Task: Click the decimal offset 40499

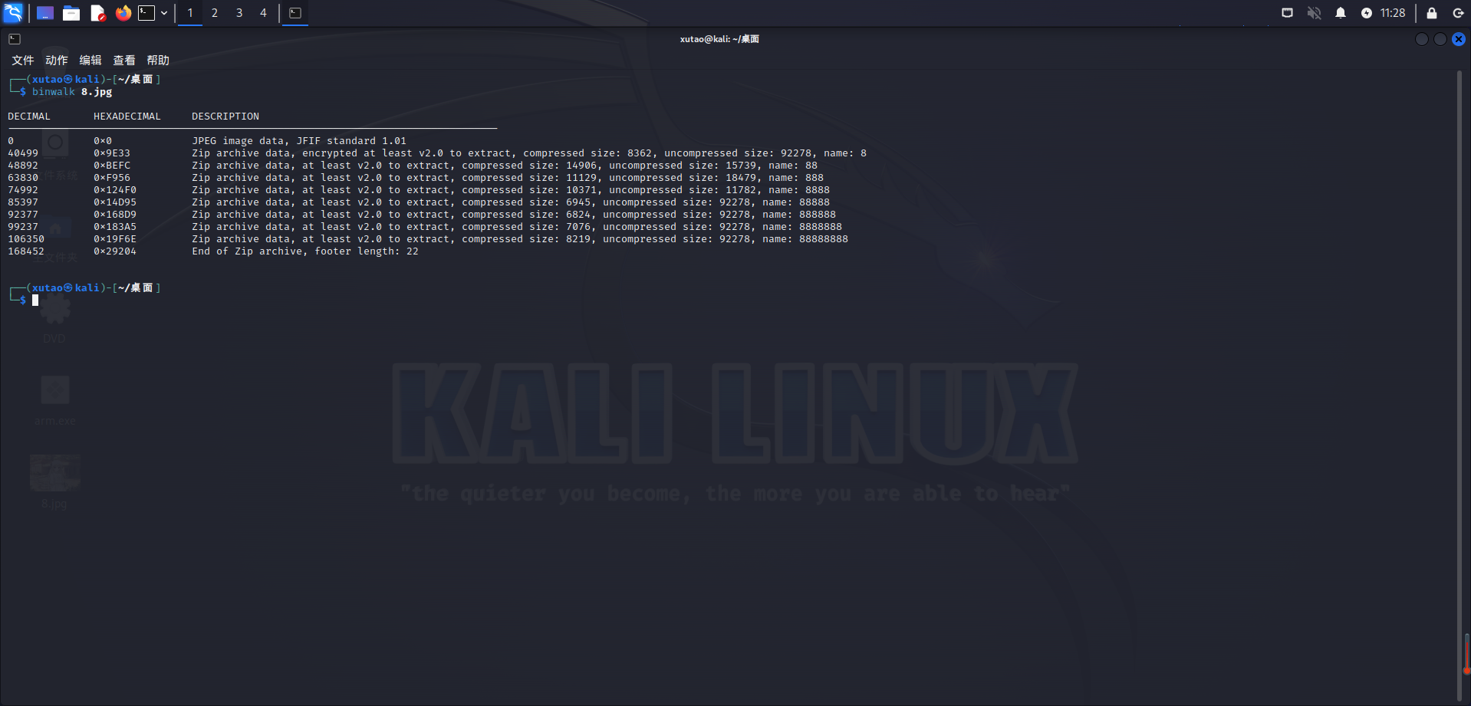Action: point(23,153)
